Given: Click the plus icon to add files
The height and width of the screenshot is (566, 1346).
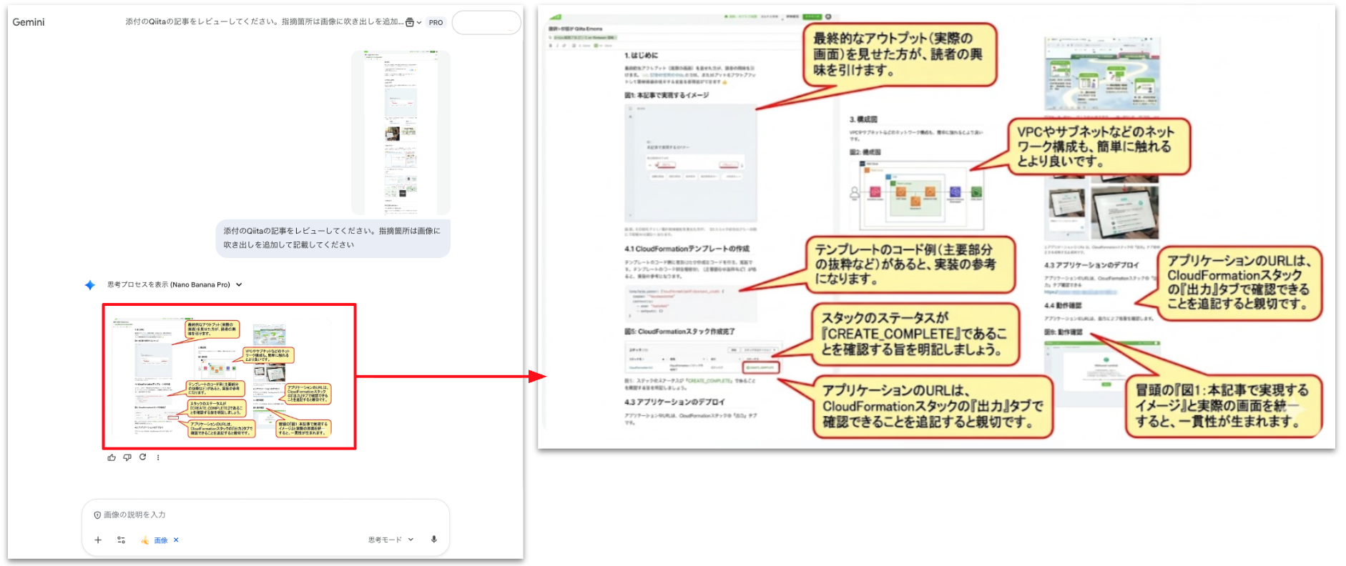Looking at the screenshot, I should pyautogui.click(x=98, y=540).
